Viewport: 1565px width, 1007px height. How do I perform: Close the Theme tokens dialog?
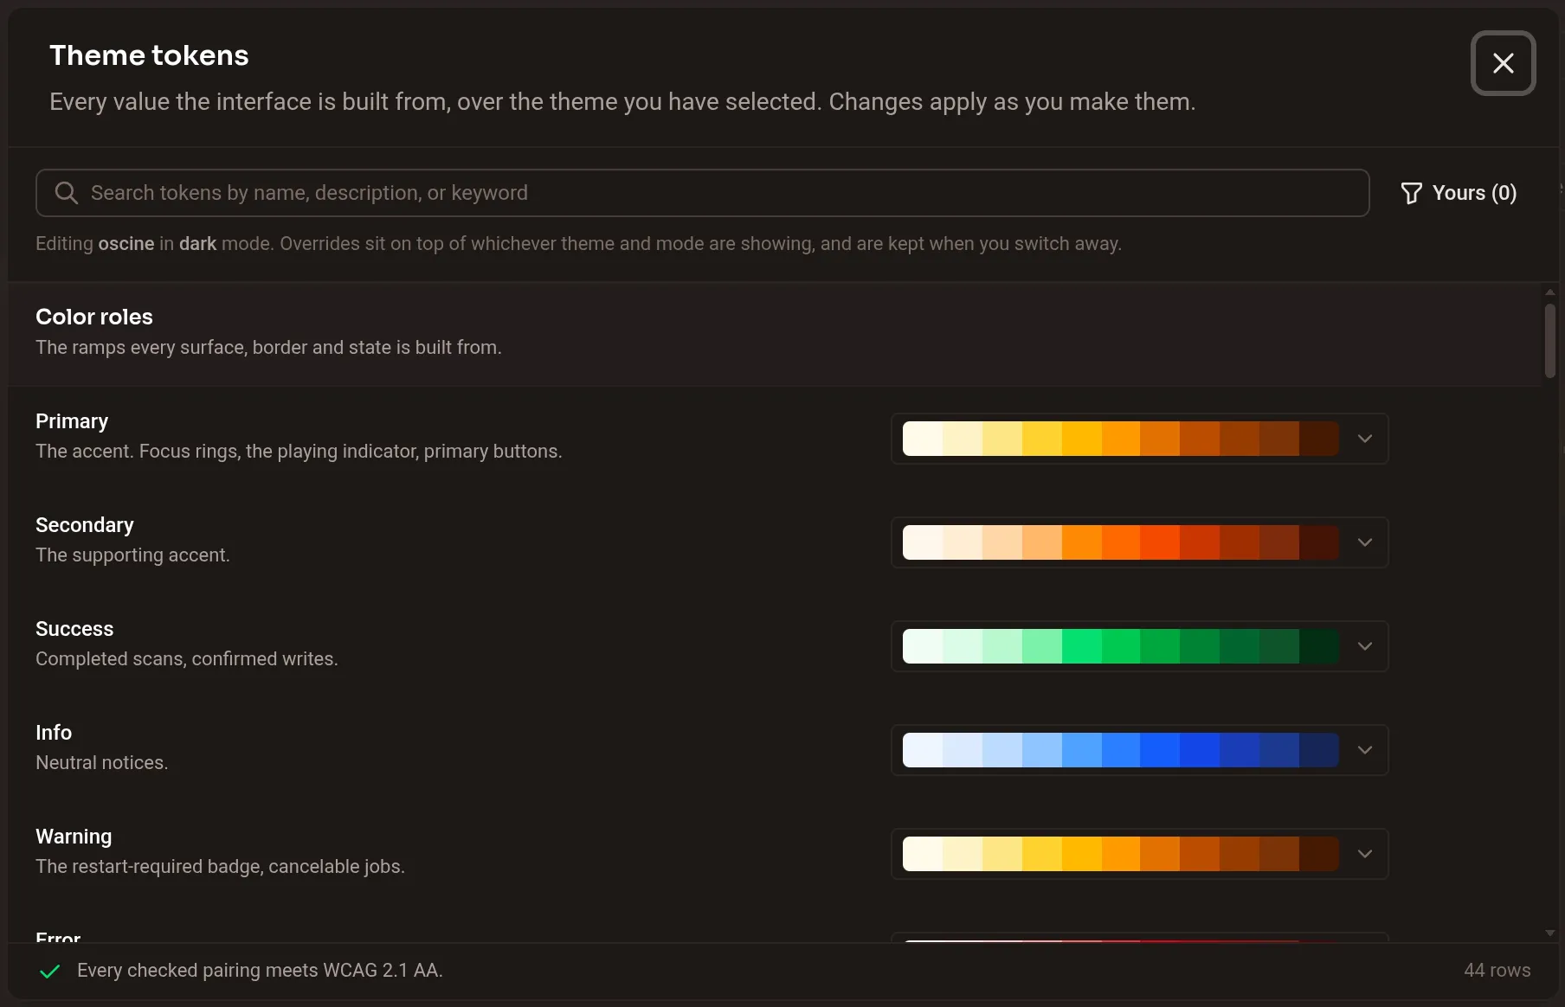point(1503,63)
